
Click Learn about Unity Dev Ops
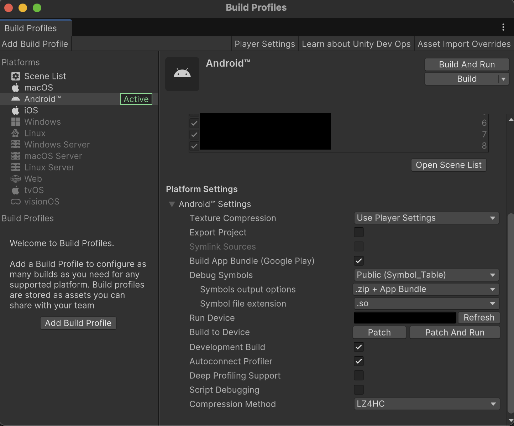click(x=356, y=44)
